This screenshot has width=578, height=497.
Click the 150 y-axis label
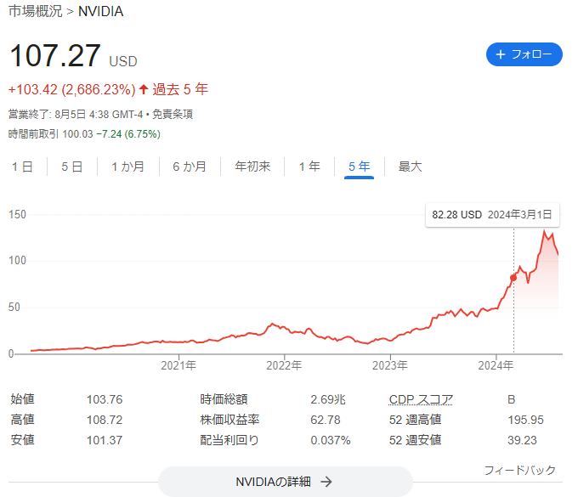(17, 214)
